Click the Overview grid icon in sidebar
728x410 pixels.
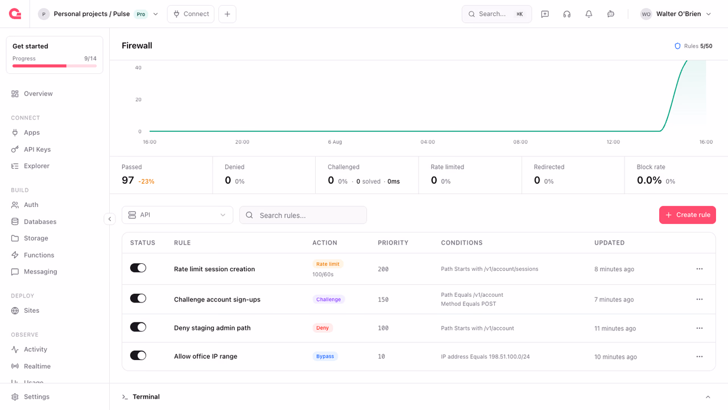(15, 94)
